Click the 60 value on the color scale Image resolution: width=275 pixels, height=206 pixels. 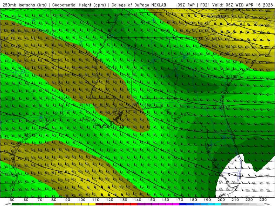(x=26, y=200)
